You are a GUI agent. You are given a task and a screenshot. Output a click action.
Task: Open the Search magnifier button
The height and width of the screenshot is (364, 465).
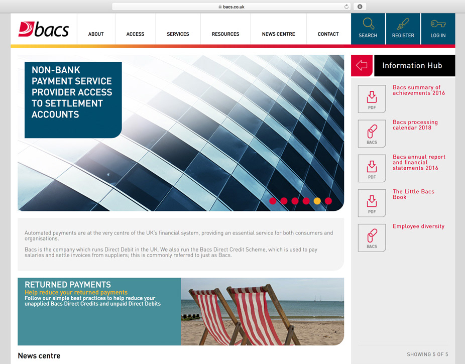point(368,29)
